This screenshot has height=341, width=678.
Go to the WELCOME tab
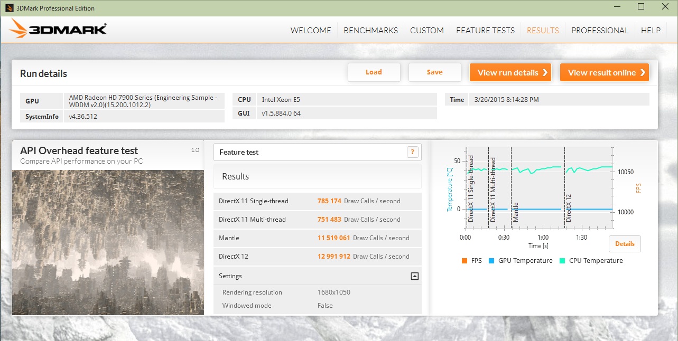pyautogui.click(x=311, y=30)
